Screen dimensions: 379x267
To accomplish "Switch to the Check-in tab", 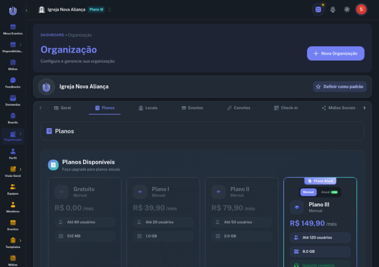I will 286,108.
